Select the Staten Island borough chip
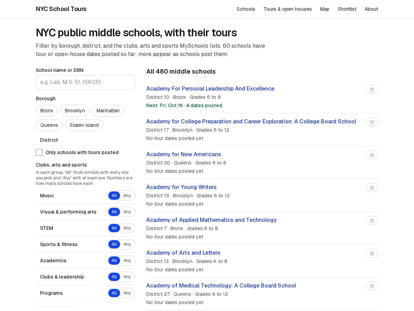Screen dimensions: 414x311 [84, 125]
